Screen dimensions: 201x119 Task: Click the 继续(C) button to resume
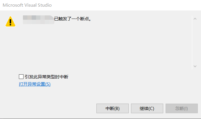click(x=147, y=108)
